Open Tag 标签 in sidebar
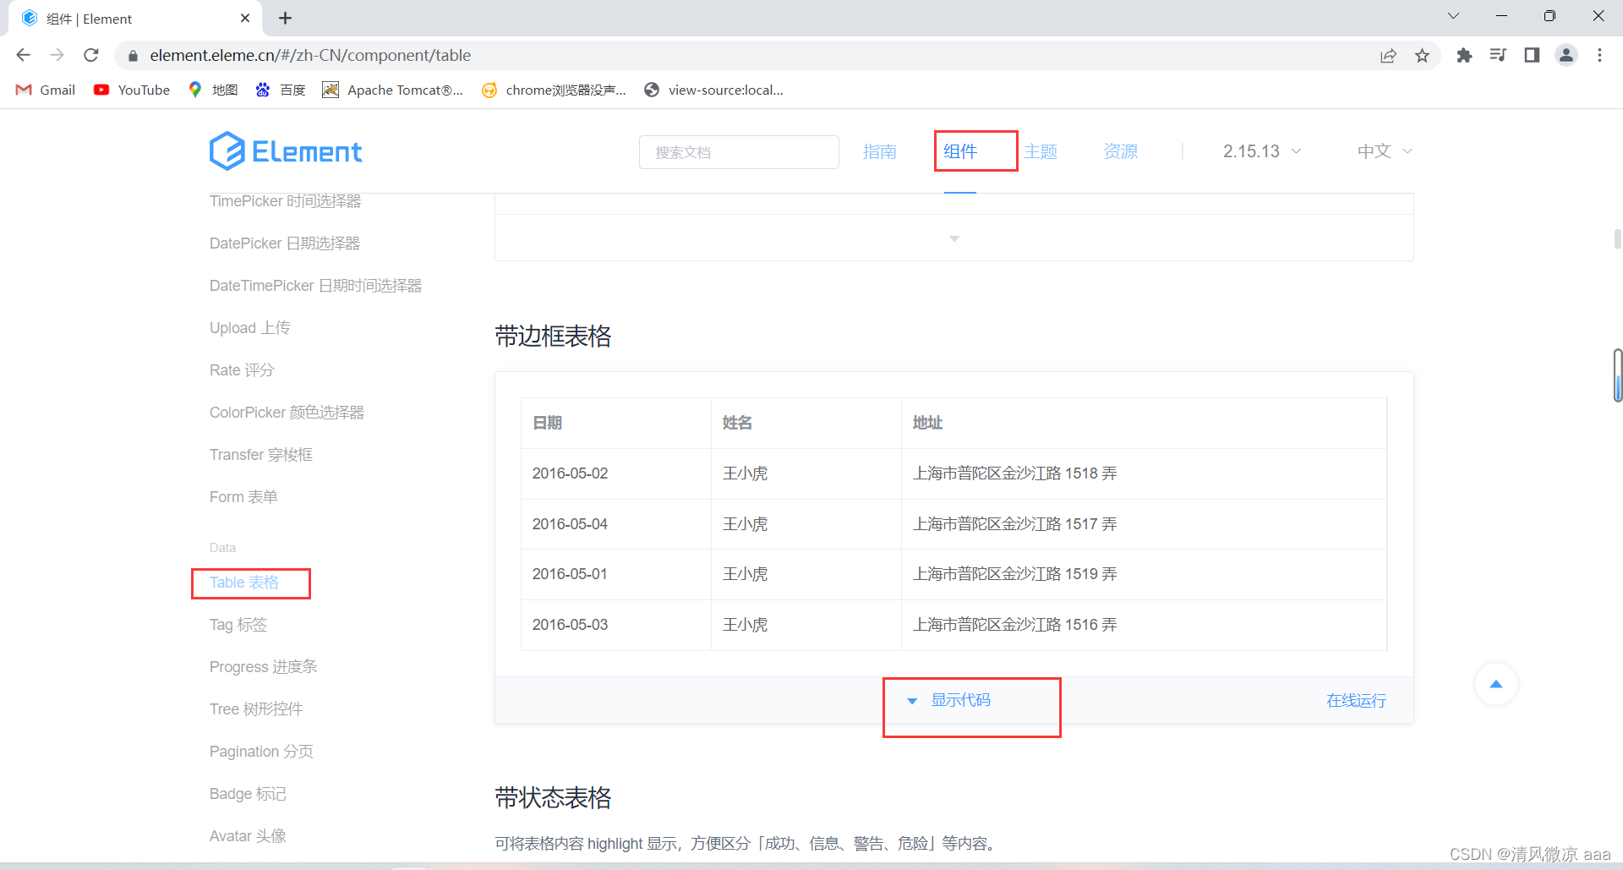Viewport: 1623px width, 870px height. click(x=238, y=625)
